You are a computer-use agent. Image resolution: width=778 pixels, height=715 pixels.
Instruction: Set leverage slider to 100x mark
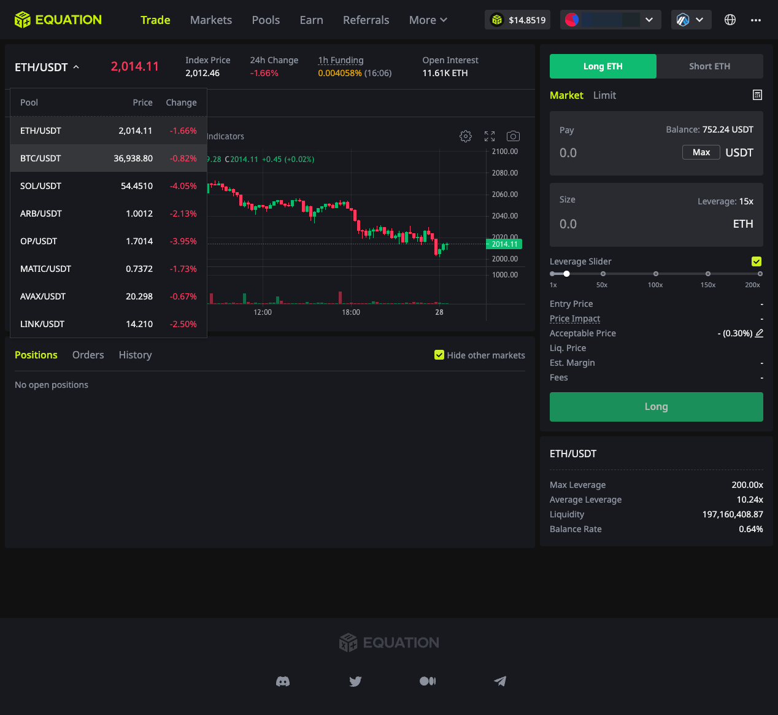[x=656, y=274]
